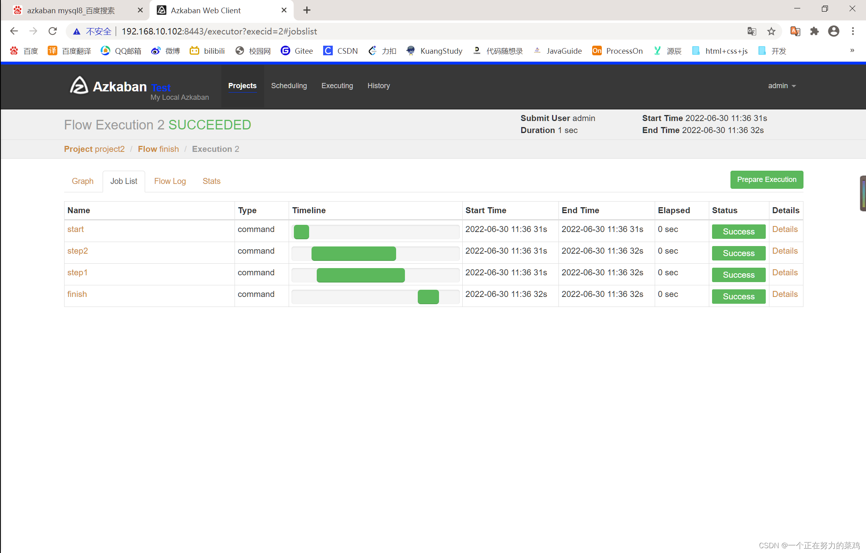Go to Executing in the navbar
Image resolution: width=866 pixels, height=553 pixels.
point(337,86)
